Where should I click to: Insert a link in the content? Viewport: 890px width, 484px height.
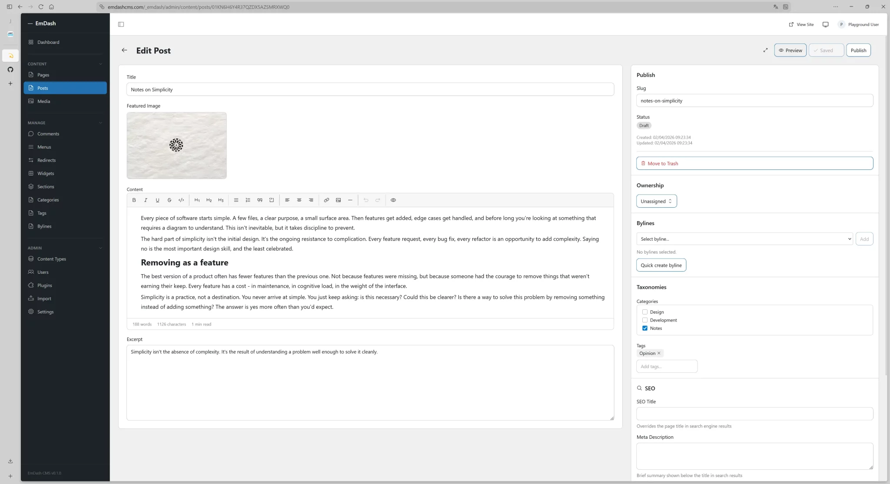[326, 200]
